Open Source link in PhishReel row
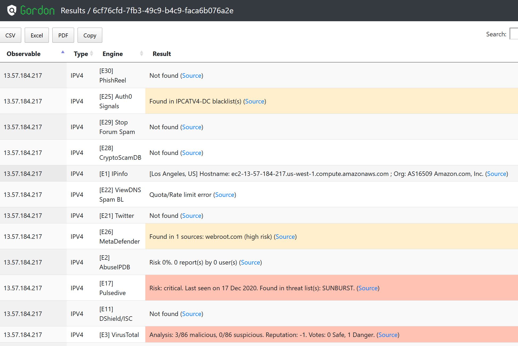 (192, 76)
